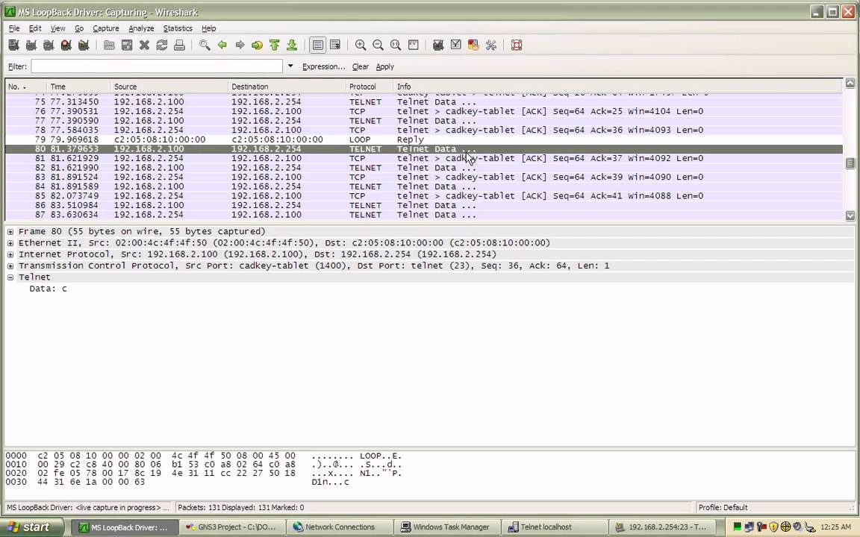The image size is (860, 537).
Task: Open the filter history dropdown arrow
Action: (x=290, y=66)
